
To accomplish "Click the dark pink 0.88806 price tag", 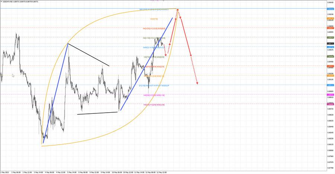I will [x=330, y=104].
